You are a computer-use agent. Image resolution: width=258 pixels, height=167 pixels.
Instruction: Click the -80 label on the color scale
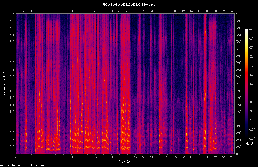[x=251, y=102]
